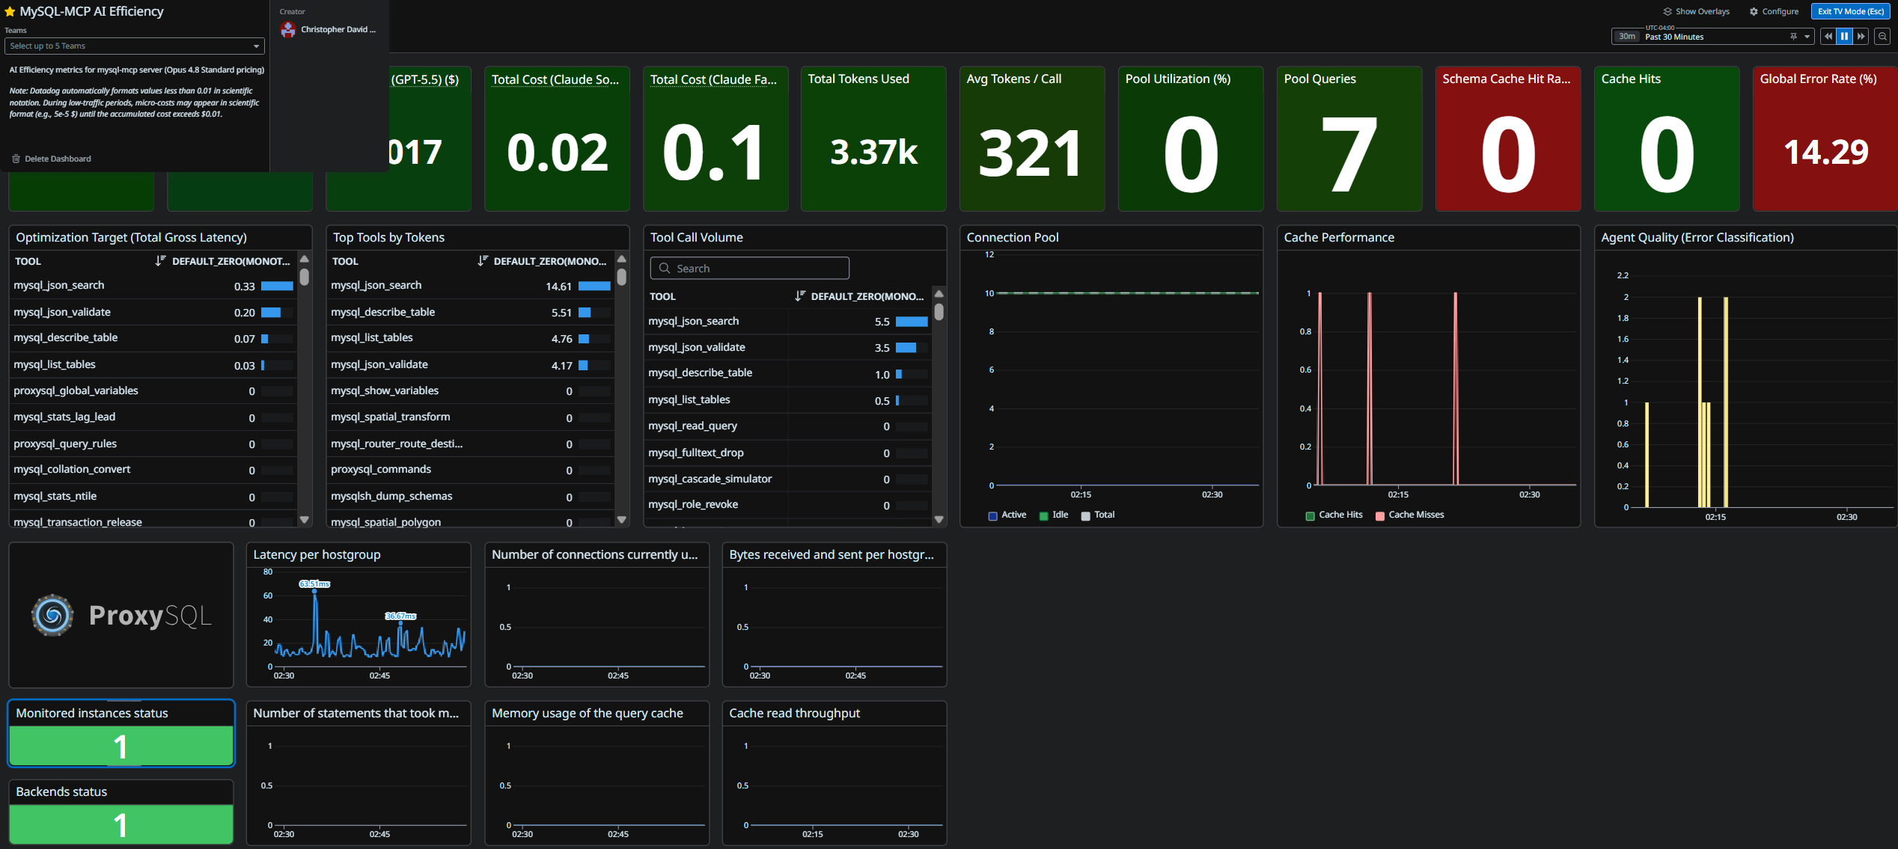Image resolution: width=1898 pixels, height=849 pixels.
Task: Click the Optimization Target table scrollbar thumb
Action: pos(305,277)
